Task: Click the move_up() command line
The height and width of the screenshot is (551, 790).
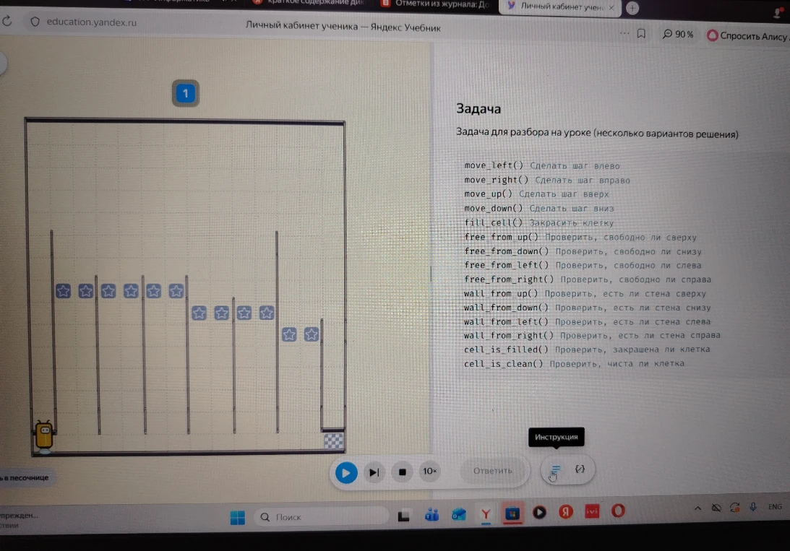Action: pos(536,194)
